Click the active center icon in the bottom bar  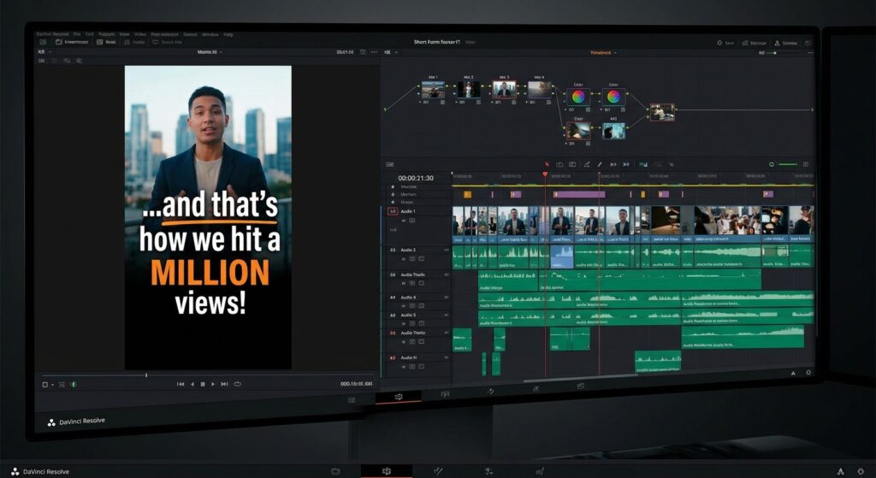pyautogui.click(x=386, y=471)
